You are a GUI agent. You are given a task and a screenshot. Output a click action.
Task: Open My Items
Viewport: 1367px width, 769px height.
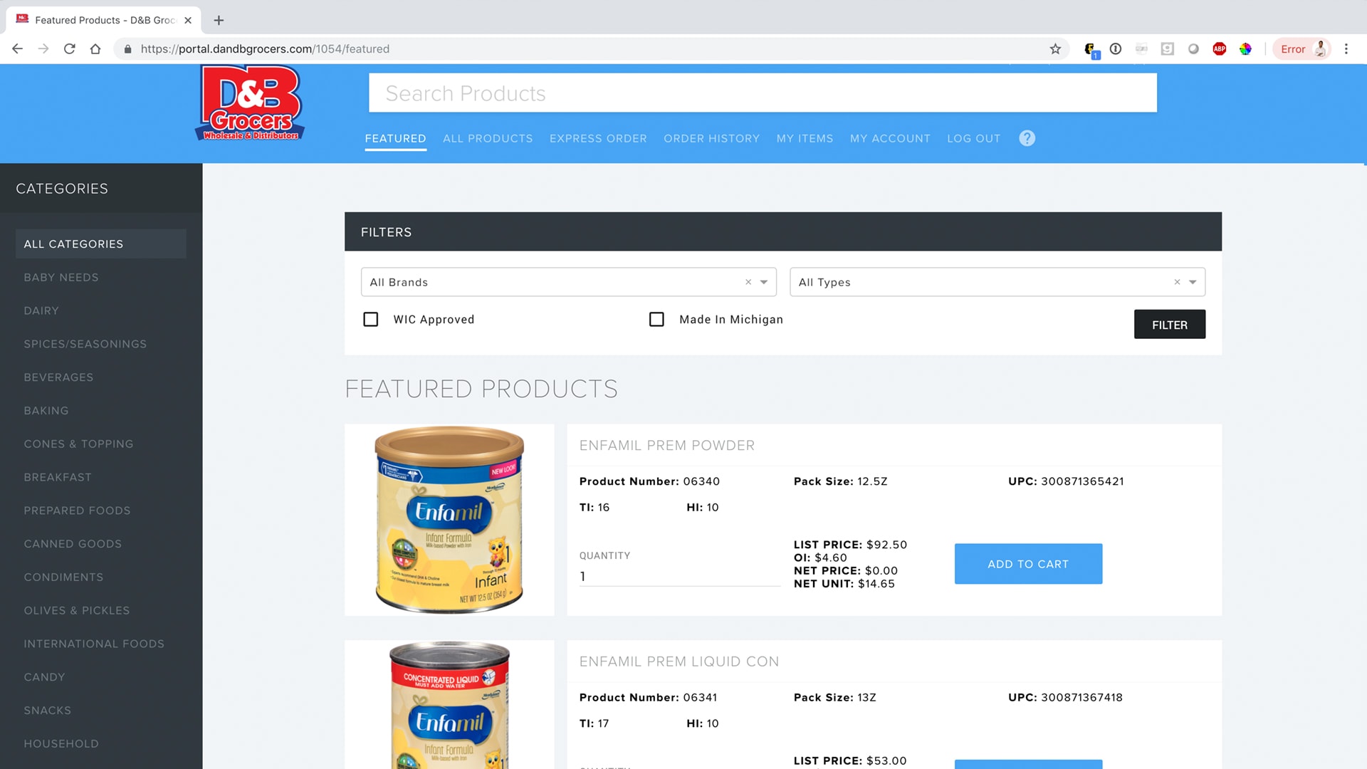805,138
